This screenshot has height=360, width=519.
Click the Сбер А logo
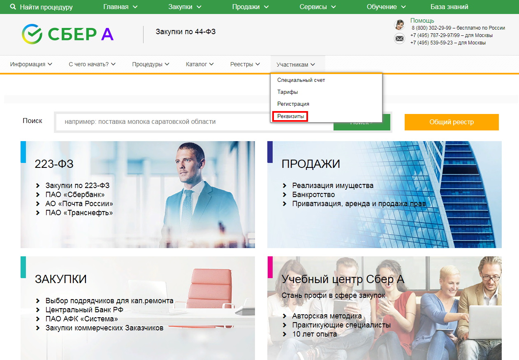pos(68,34)
